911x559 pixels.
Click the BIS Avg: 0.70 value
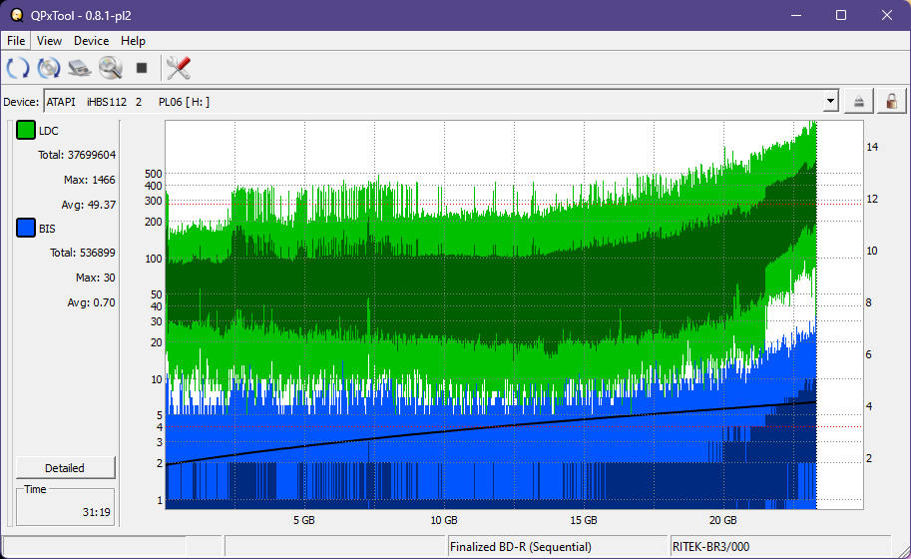[x=91, y=302]
